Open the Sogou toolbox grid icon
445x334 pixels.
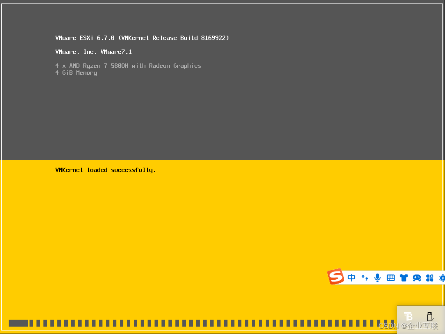coord(429,278)
